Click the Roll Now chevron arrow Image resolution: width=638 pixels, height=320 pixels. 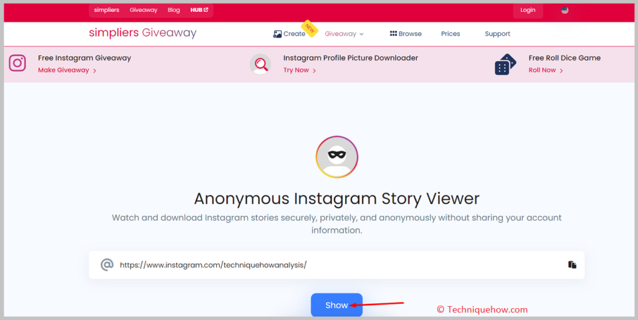tap(561, 71)
